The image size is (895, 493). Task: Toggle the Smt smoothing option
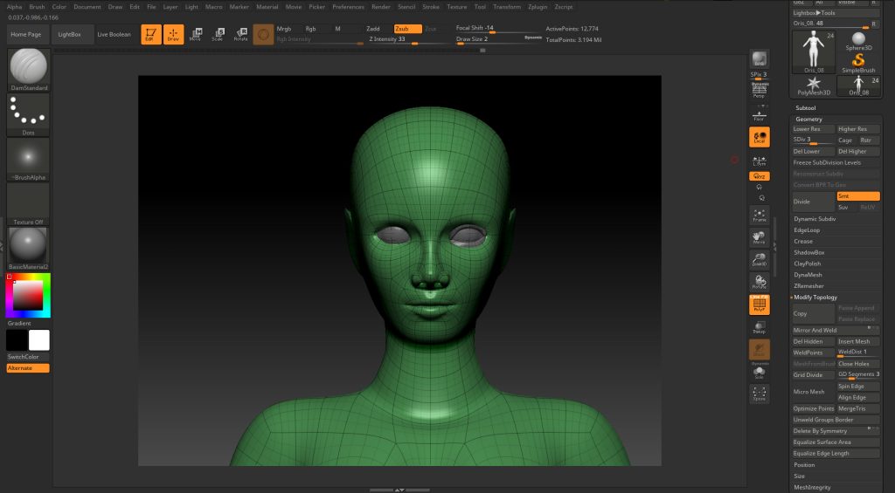pos(857,196)
